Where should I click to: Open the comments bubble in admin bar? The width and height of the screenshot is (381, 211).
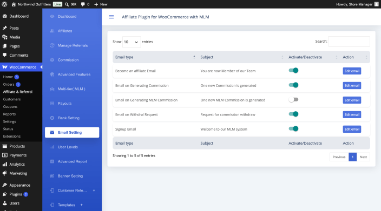point(83,4)
